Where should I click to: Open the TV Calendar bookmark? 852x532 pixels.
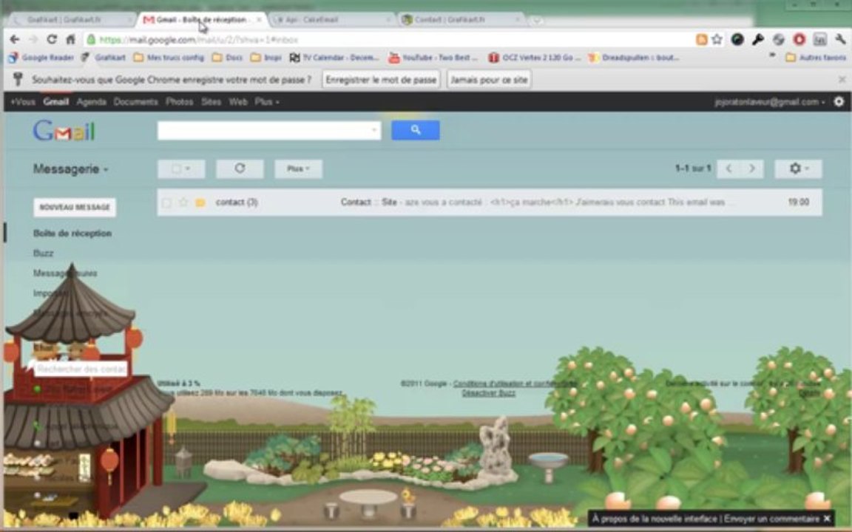tap(334, 57)
